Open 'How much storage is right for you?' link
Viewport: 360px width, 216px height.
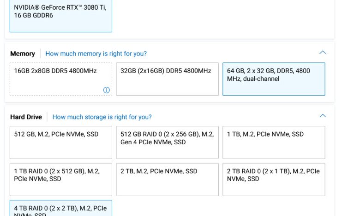[102, 117]
